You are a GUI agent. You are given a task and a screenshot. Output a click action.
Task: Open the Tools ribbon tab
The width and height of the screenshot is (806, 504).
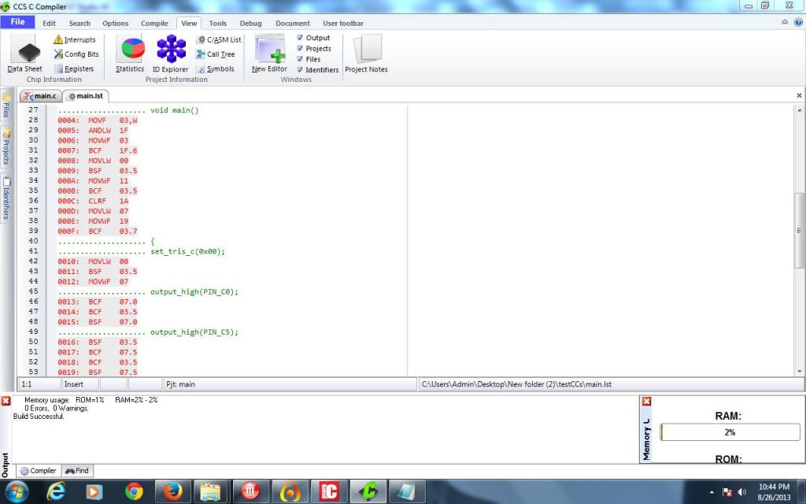217,23
